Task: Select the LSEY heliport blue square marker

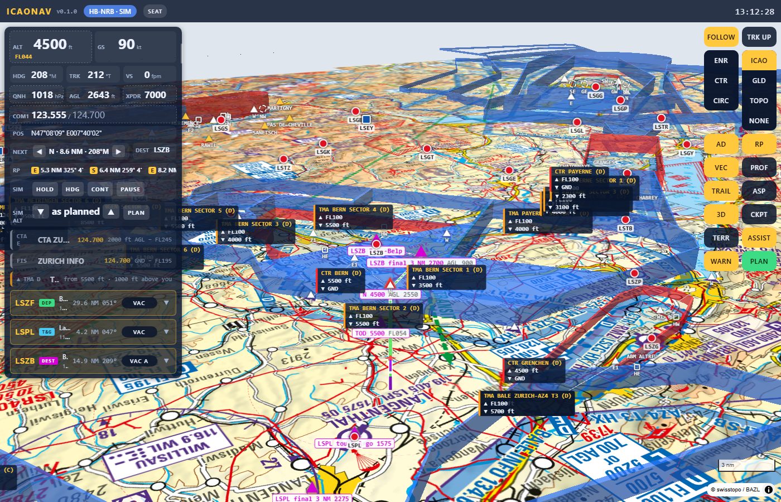Action: (x=367, y=119)
